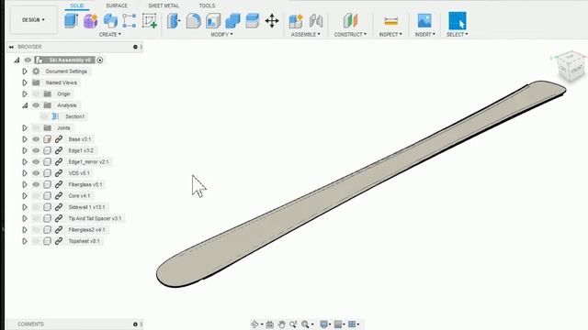The height and width of the screenshot is (330, 588).
Task: Switch to the Solid tab
Action: (77, 5)
